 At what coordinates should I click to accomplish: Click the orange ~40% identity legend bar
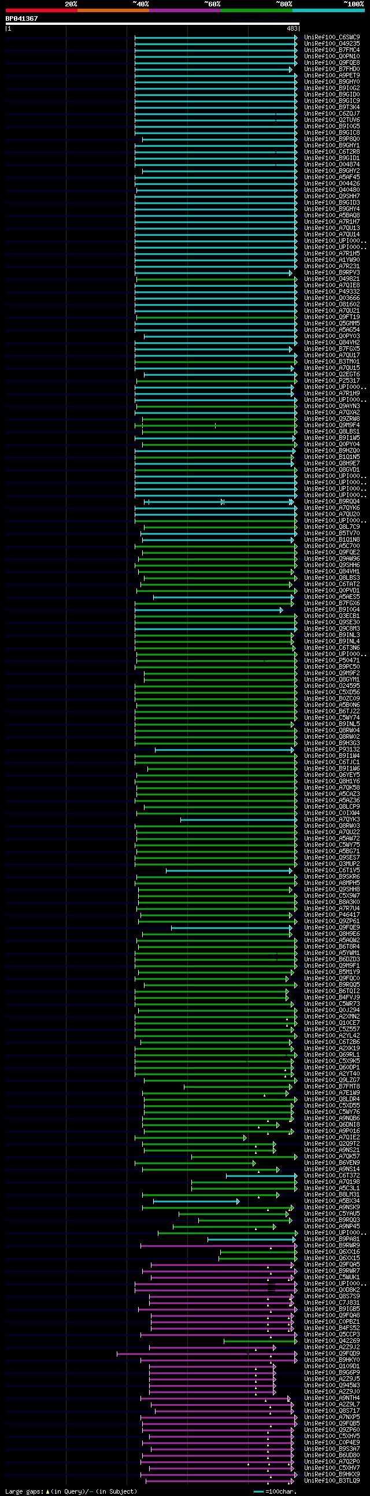pyautogui.click(x=113, y=10)
